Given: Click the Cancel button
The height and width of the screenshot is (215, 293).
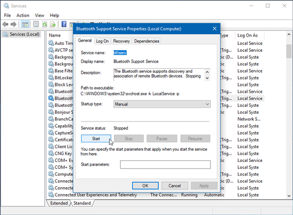Looking at the screenshot, I should click(x=175, y=185).
